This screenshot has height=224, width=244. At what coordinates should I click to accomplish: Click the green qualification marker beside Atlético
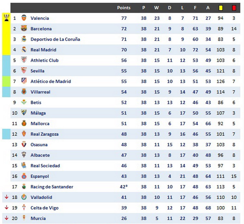[x=7, y=81]
